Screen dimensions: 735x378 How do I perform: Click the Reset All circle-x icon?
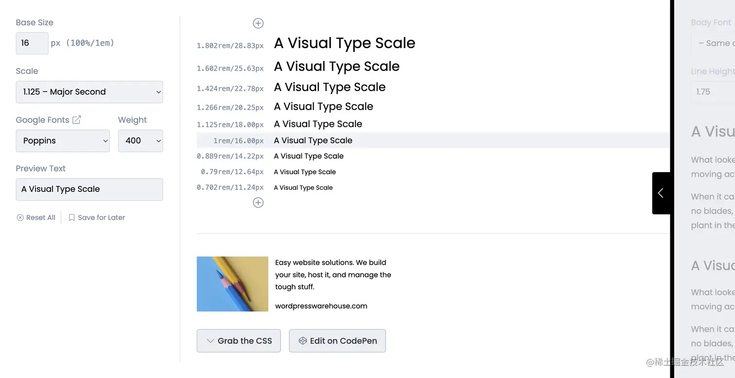tap(20, 217)
